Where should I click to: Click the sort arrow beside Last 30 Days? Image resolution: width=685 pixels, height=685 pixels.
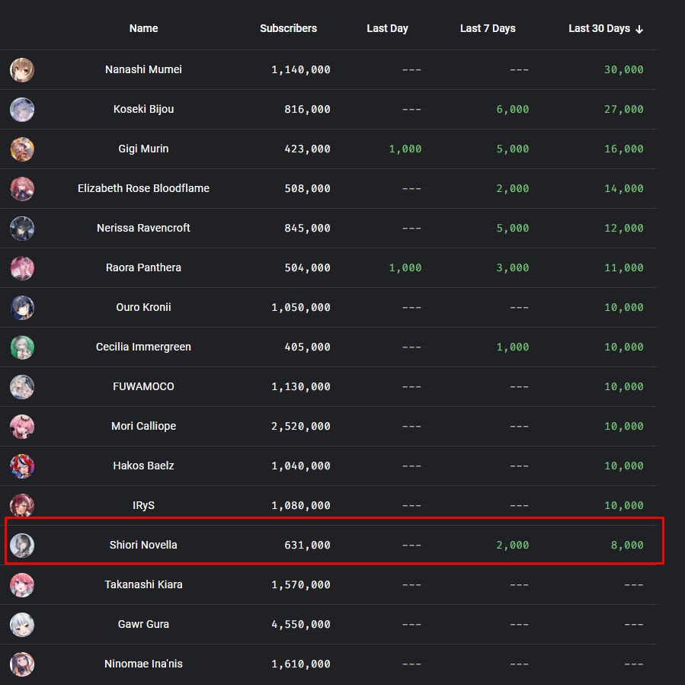(x=639, y=29)
